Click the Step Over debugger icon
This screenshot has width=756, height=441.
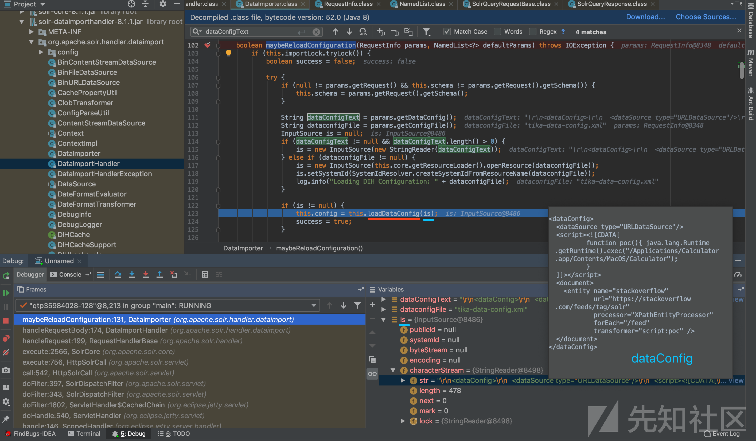click(x=118, y=274)
